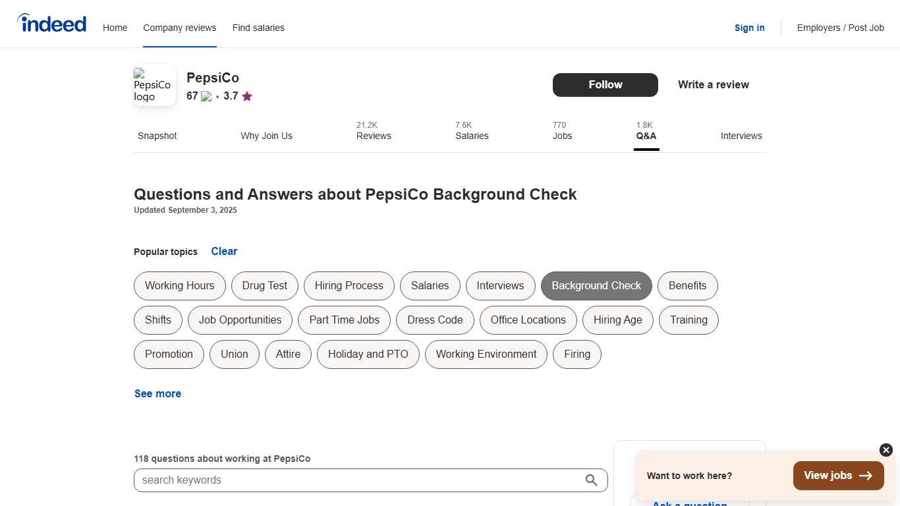The width and height of the screenshot is (900, 506).
Task: Enable the Hiring Age topic filter
Action: coord(617,320)
